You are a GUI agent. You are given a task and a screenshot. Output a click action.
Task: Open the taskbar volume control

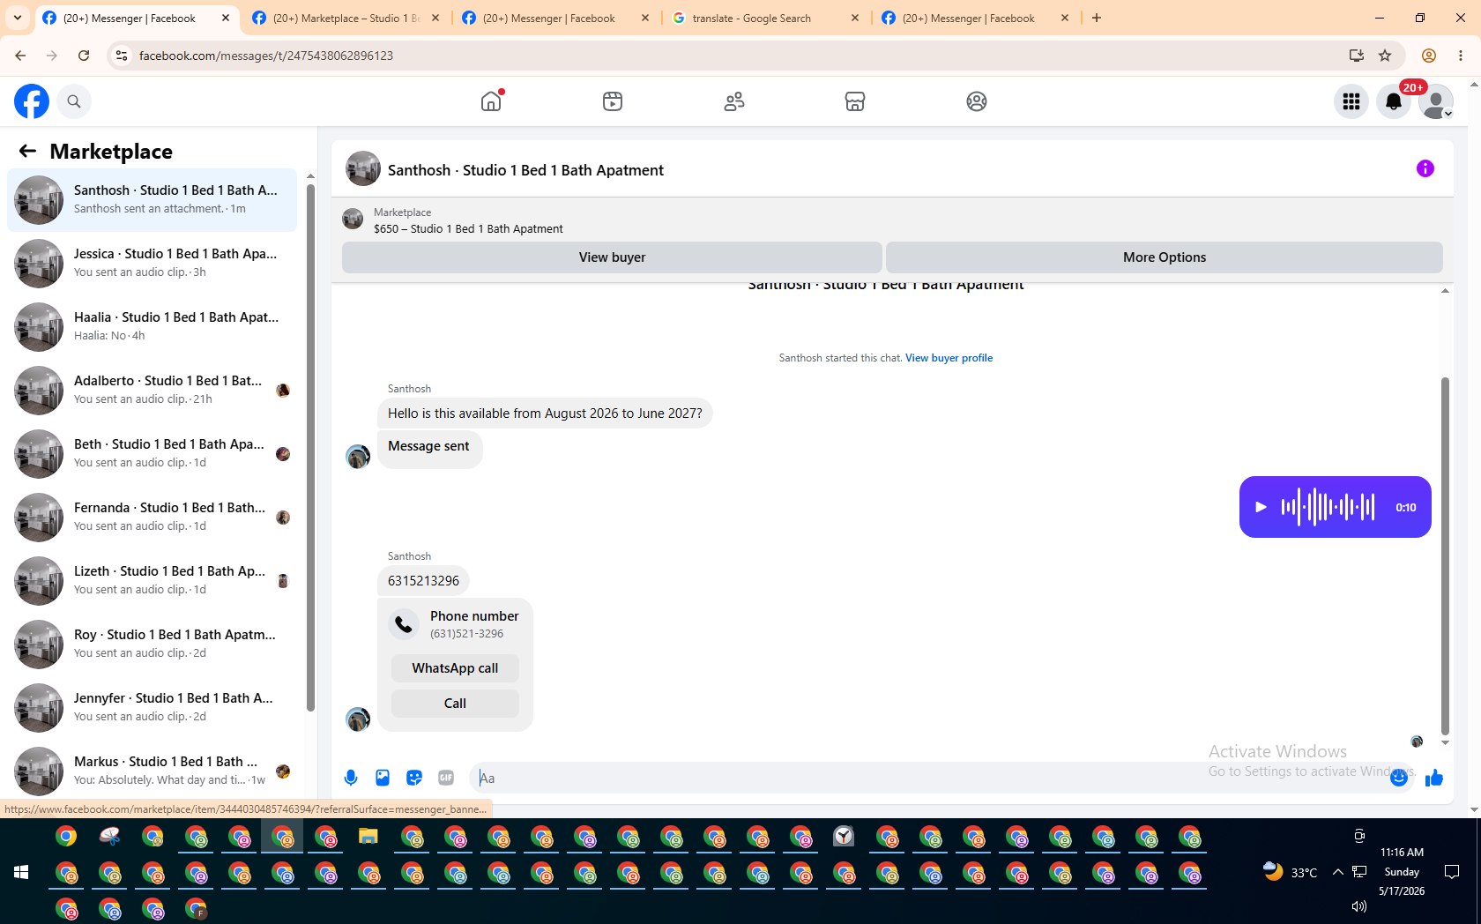pos(1359,906)
